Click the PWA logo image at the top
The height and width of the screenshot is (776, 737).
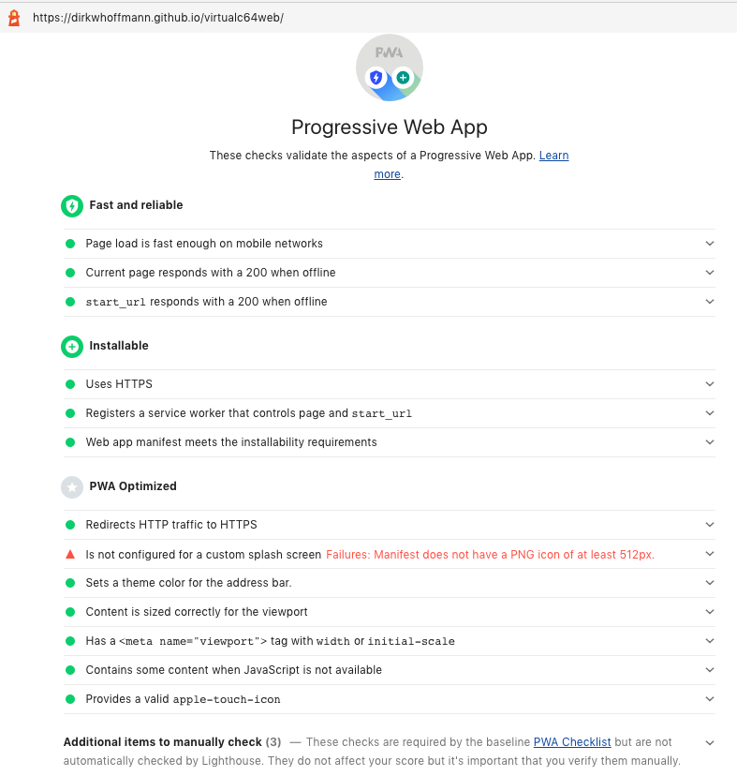(389, 67)
